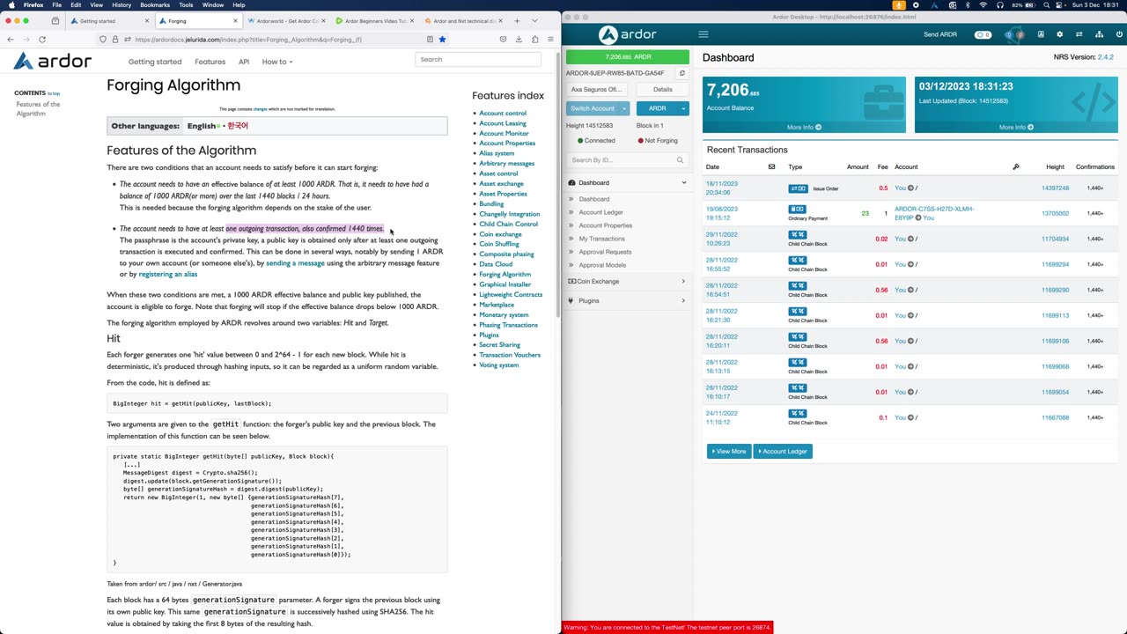Open Firefox extensions menu

(x=534, y=39)
